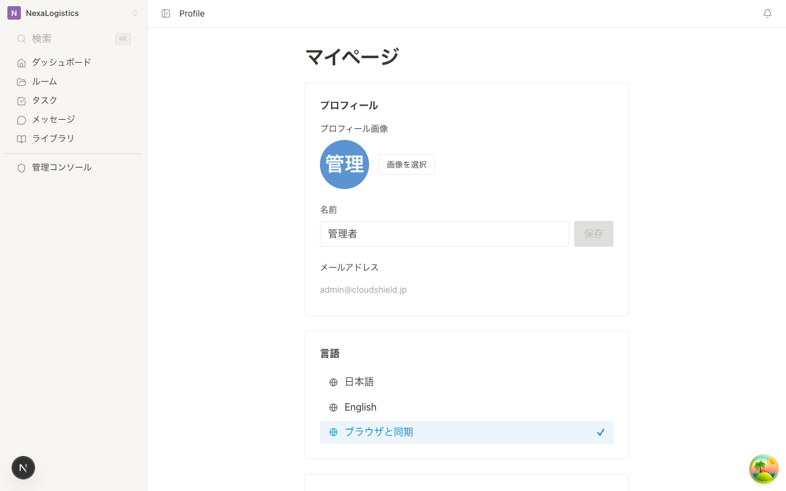
Task: Click the 画像を選択 button
Action: click(407, 164)
